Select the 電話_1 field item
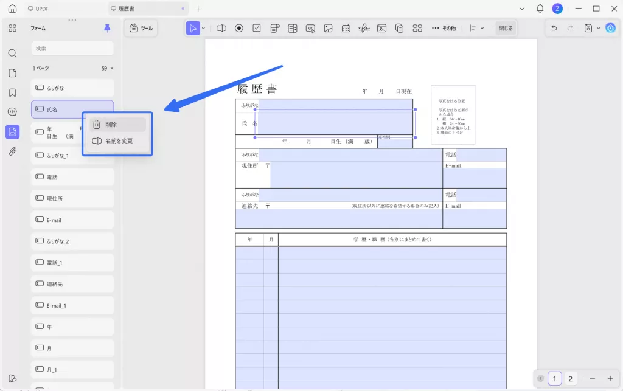 pyautogui.click(x=72, y=263)
